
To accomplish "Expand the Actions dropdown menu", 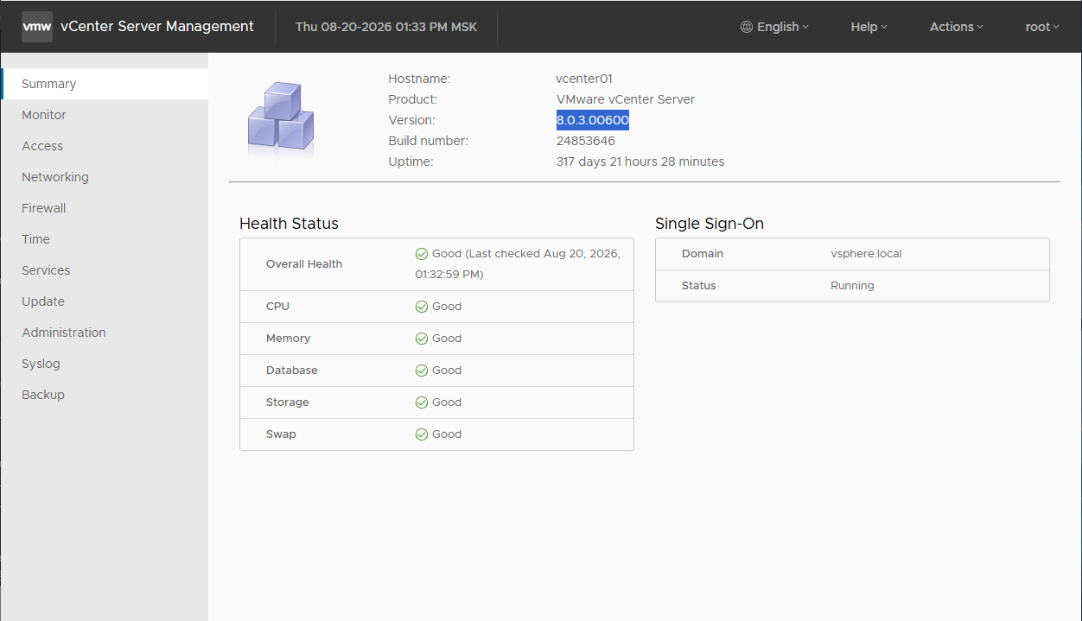I will (957, 27).
